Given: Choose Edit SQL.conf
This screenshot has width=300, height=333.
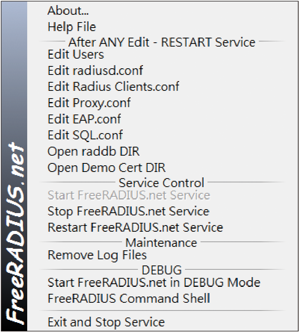Looking at the screenshot, I should point(163,135).
